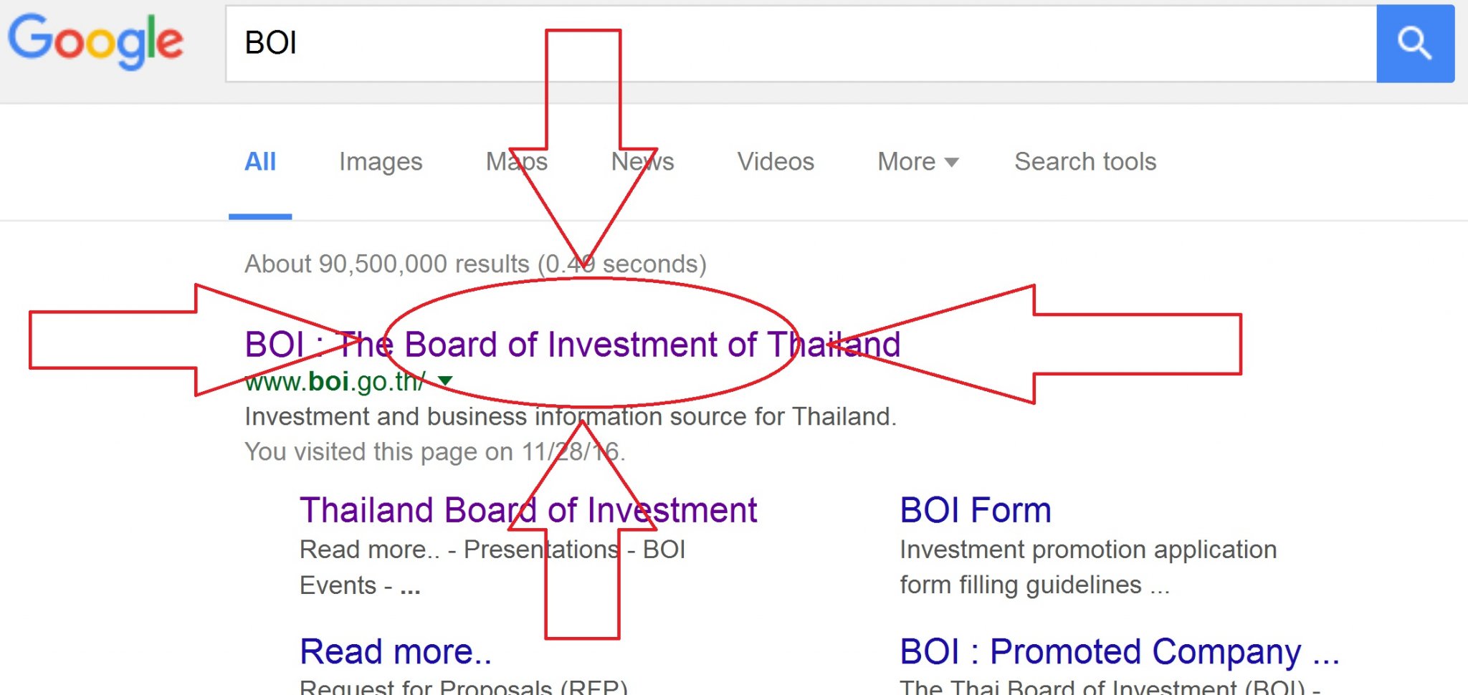Viewport: 1468px width, 695px height.
Task: Open BOI : The Board of Investment of Thailand result
Action: 572,345
